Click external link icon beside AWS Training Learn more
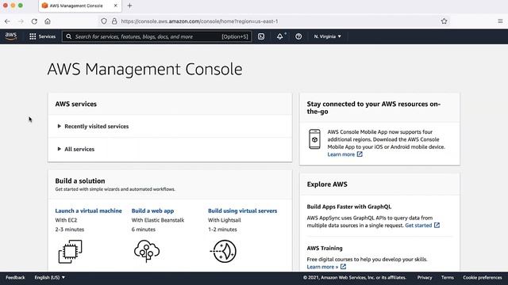This screenshot has width=508, height=285. click(x=343, y=267)
